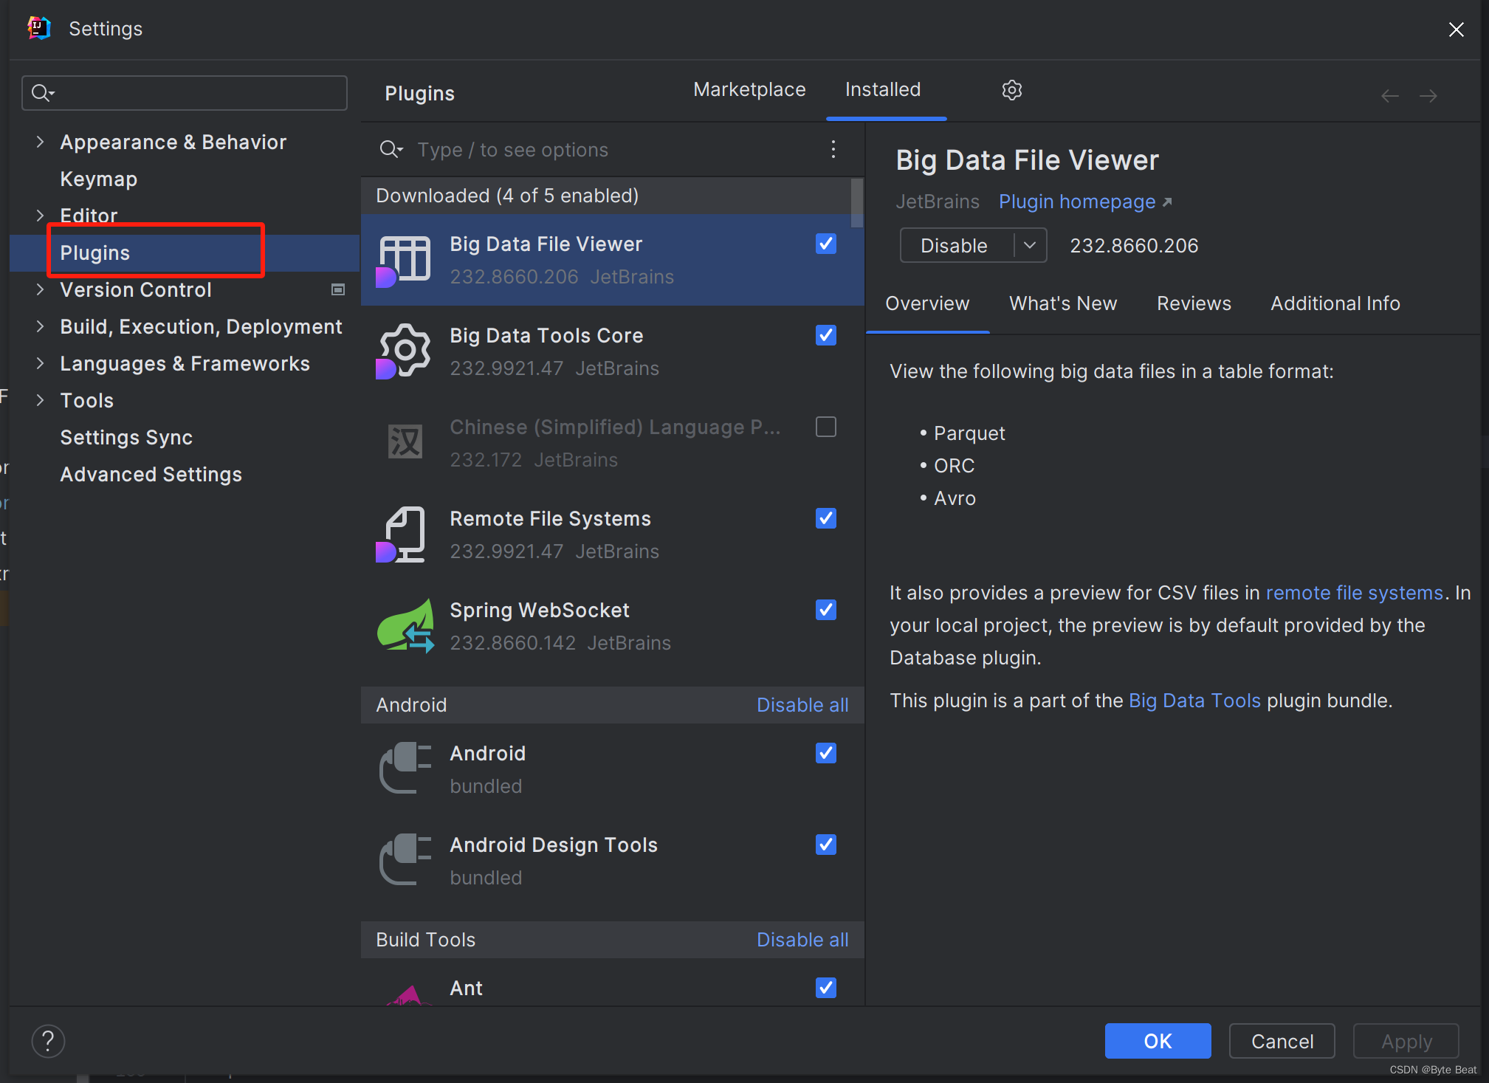Click the Big Data Tools Core plugin icon
Image resolution: width=1489 pixels, height=1083 pixels.
click(x=404, y=351)
